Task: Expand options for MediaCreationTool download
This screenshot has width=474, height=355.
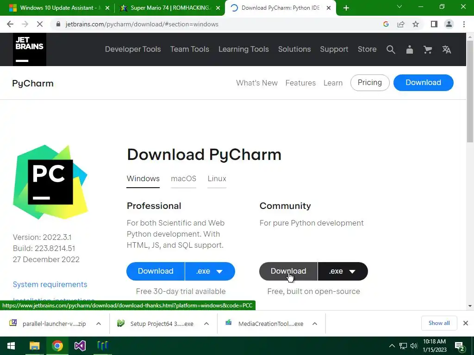Action: pos(315,324)
